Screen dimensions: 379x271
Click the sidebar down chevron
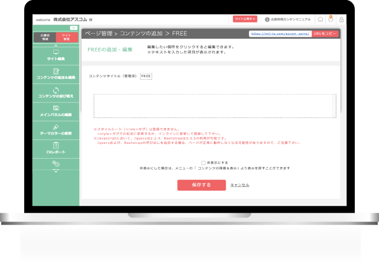(x=56, y=171)
